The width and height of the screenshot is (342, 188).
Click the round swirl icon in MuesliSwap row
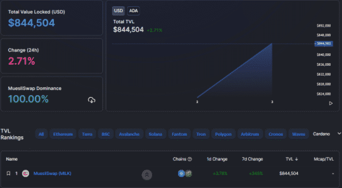(147, 175)
